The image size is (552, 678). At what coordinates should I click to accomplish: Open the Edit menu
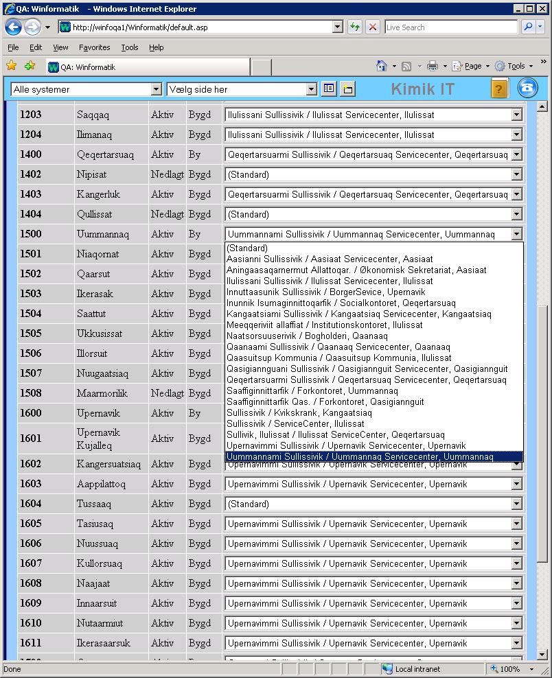(x=36, y=47)
